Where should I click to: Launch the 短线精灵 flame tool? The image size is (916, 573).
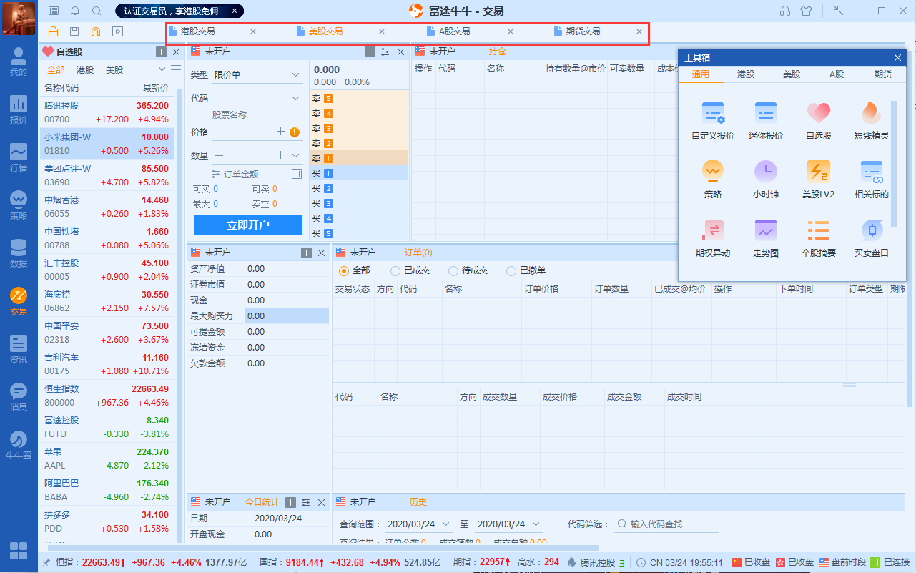tap(871, 120)
